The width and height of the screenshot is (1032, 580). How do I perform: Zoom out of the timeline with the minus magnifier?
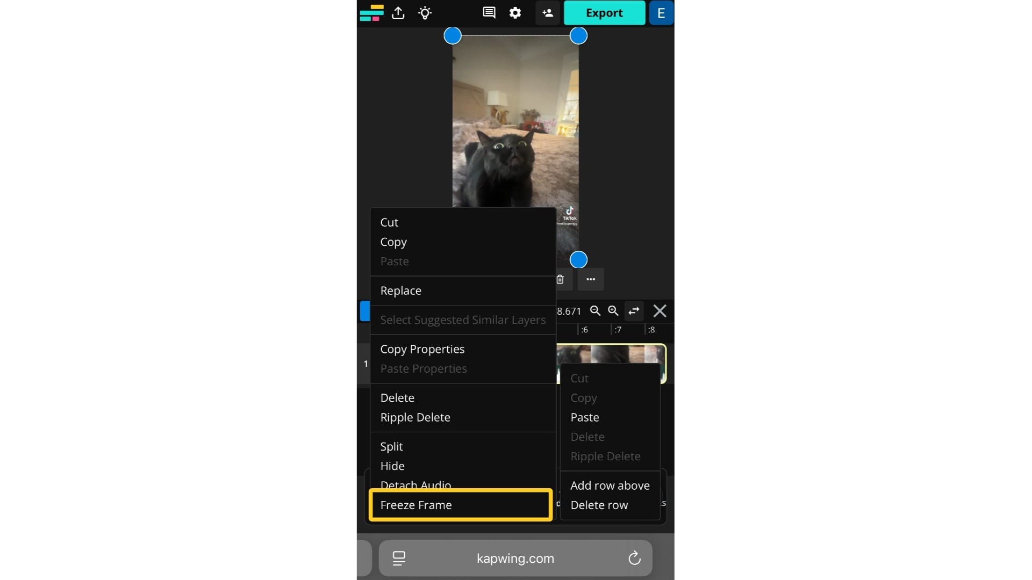pos(595,311)
